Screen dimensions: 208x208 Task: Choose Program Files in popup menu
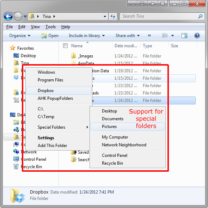coord(59,80)
